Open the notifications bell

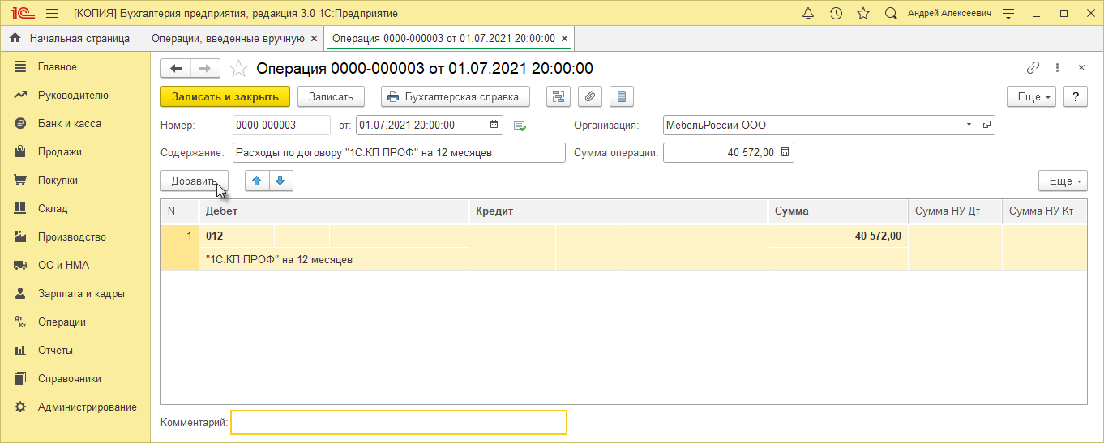808,14
